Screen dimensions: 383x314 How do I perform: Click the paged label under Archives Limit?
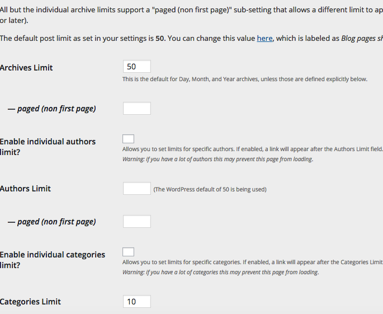click(x=51, y=109)
